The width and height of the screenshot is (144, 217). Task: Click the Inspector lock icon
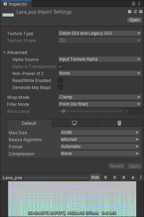(x=133, y=4)
